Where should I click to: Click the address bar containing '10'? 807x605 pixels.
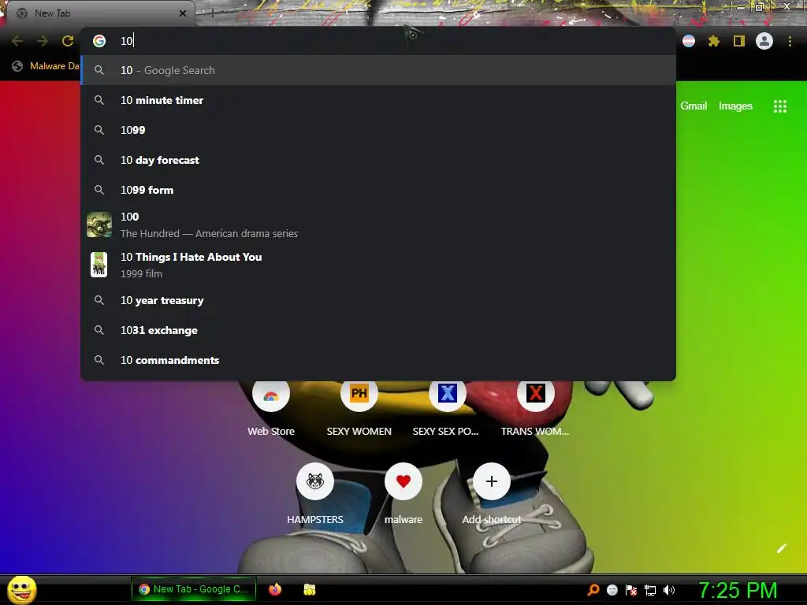coord(378,41)
